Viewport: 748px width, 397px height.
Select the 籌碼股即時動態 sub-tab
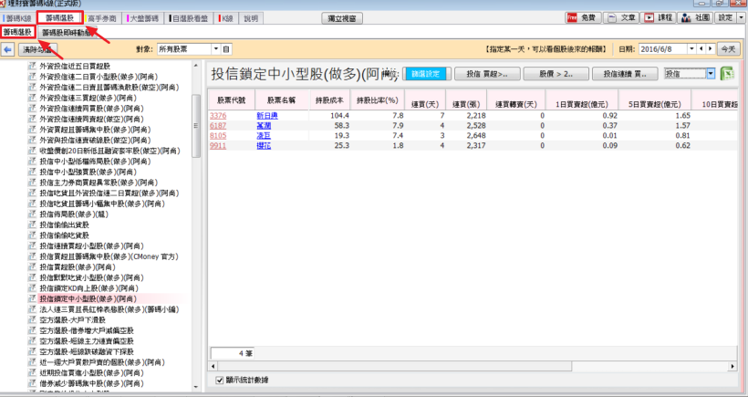67,33
